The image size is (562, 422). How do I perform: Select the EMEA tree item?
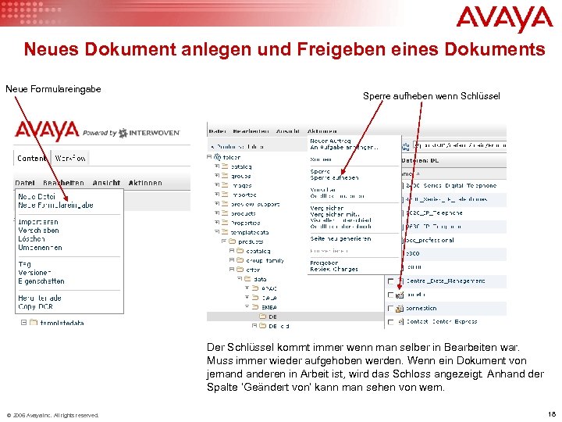pos(269,307)
